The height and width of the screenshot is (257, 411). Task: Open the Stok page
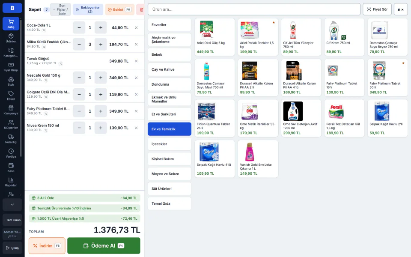tap(11, 81)
